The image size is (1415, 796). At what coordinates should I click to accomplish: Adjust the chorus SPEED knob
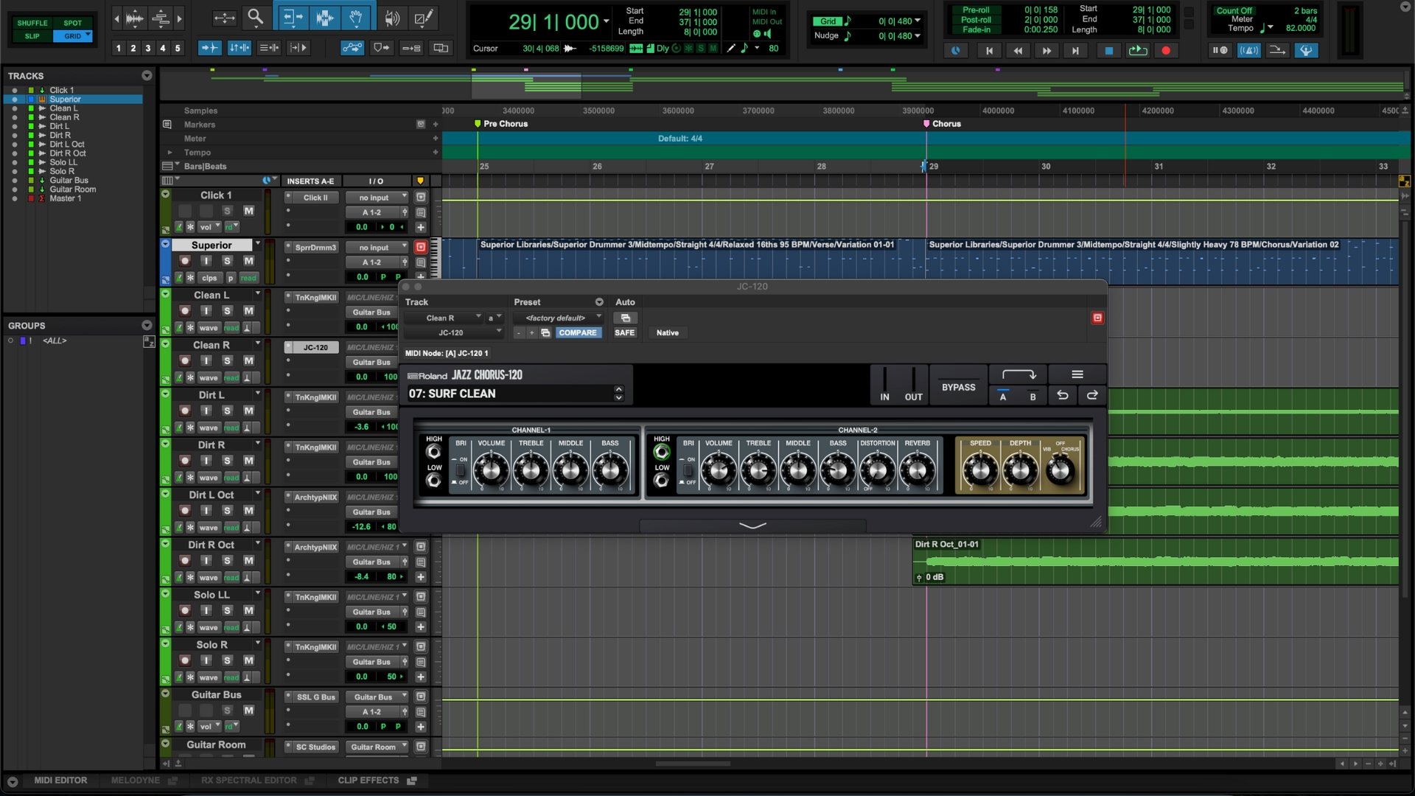pyautogui.click(x=980, y=469)
